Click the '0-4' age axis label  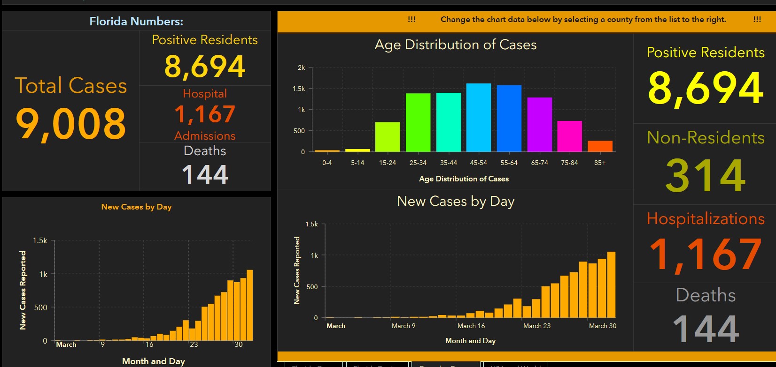click(327, 163)
